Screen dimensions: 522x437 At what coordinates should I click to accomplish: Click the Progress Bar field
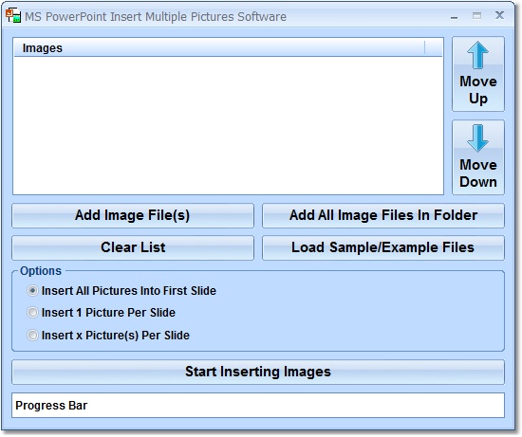[x=258, y=406]
